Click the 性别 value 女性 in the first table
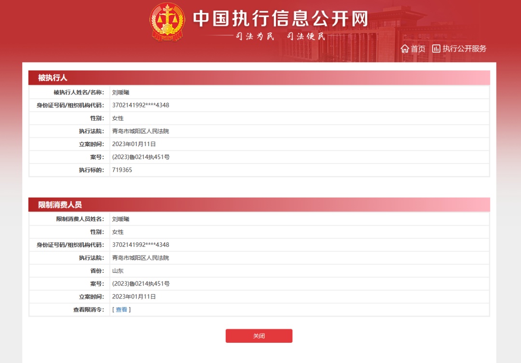 (118, 118)
